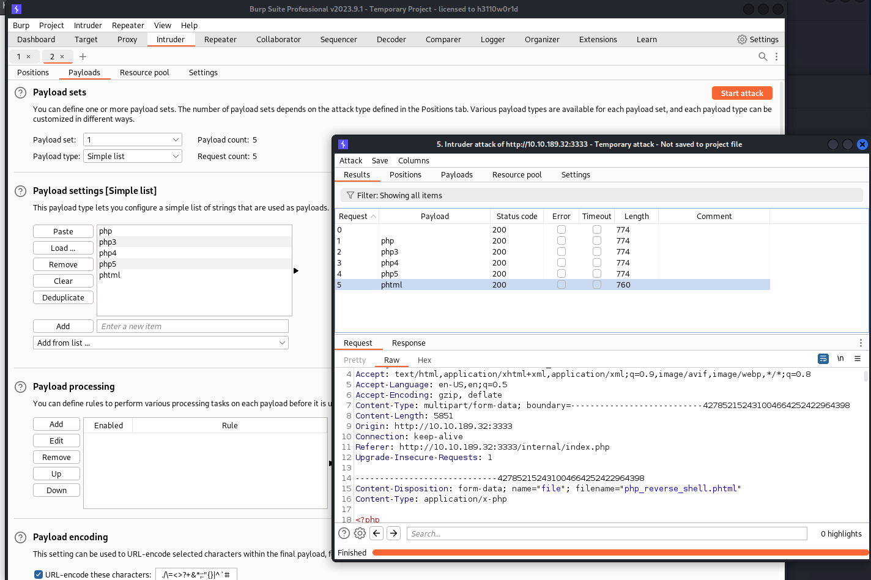Toggle Error checkbox for php payload row
The width and height of the screenshot is (871, 580).
pyautogui.click(x=562, y=240)
